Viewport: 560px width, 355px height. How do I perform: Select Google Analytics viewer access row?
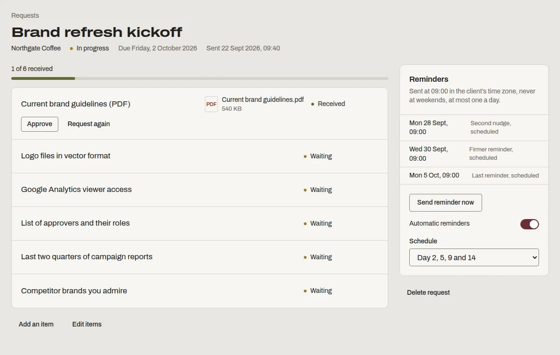200,190
